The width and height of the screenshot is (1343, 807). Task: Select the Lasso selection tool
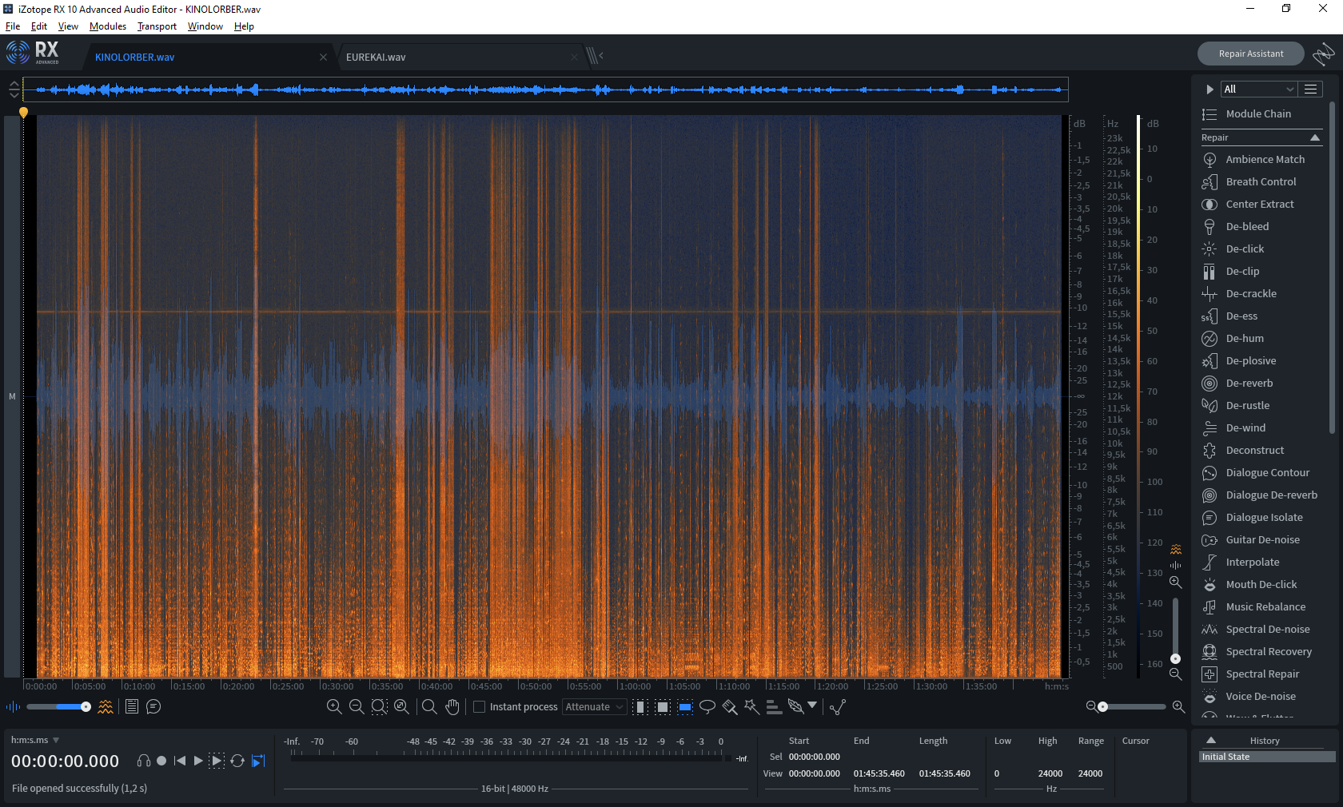(x=707, y=707)
